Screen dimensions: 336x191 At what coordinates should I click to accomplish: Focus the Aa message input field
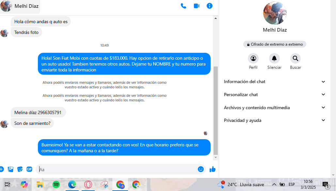coord(118,169)
